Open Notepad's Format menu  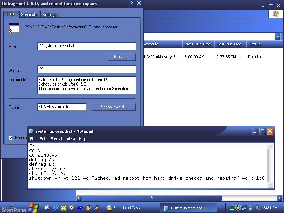[x=56, y=139]
